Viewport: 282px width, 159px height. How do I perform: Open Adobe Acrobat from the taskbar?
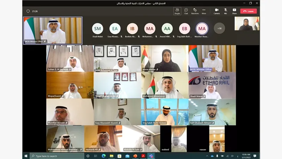pyautogui.click(x=143, y=156)
